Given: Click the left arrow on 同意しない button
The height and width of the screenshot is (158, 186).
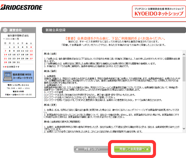Looking at the screenshot, I should 77,149.
